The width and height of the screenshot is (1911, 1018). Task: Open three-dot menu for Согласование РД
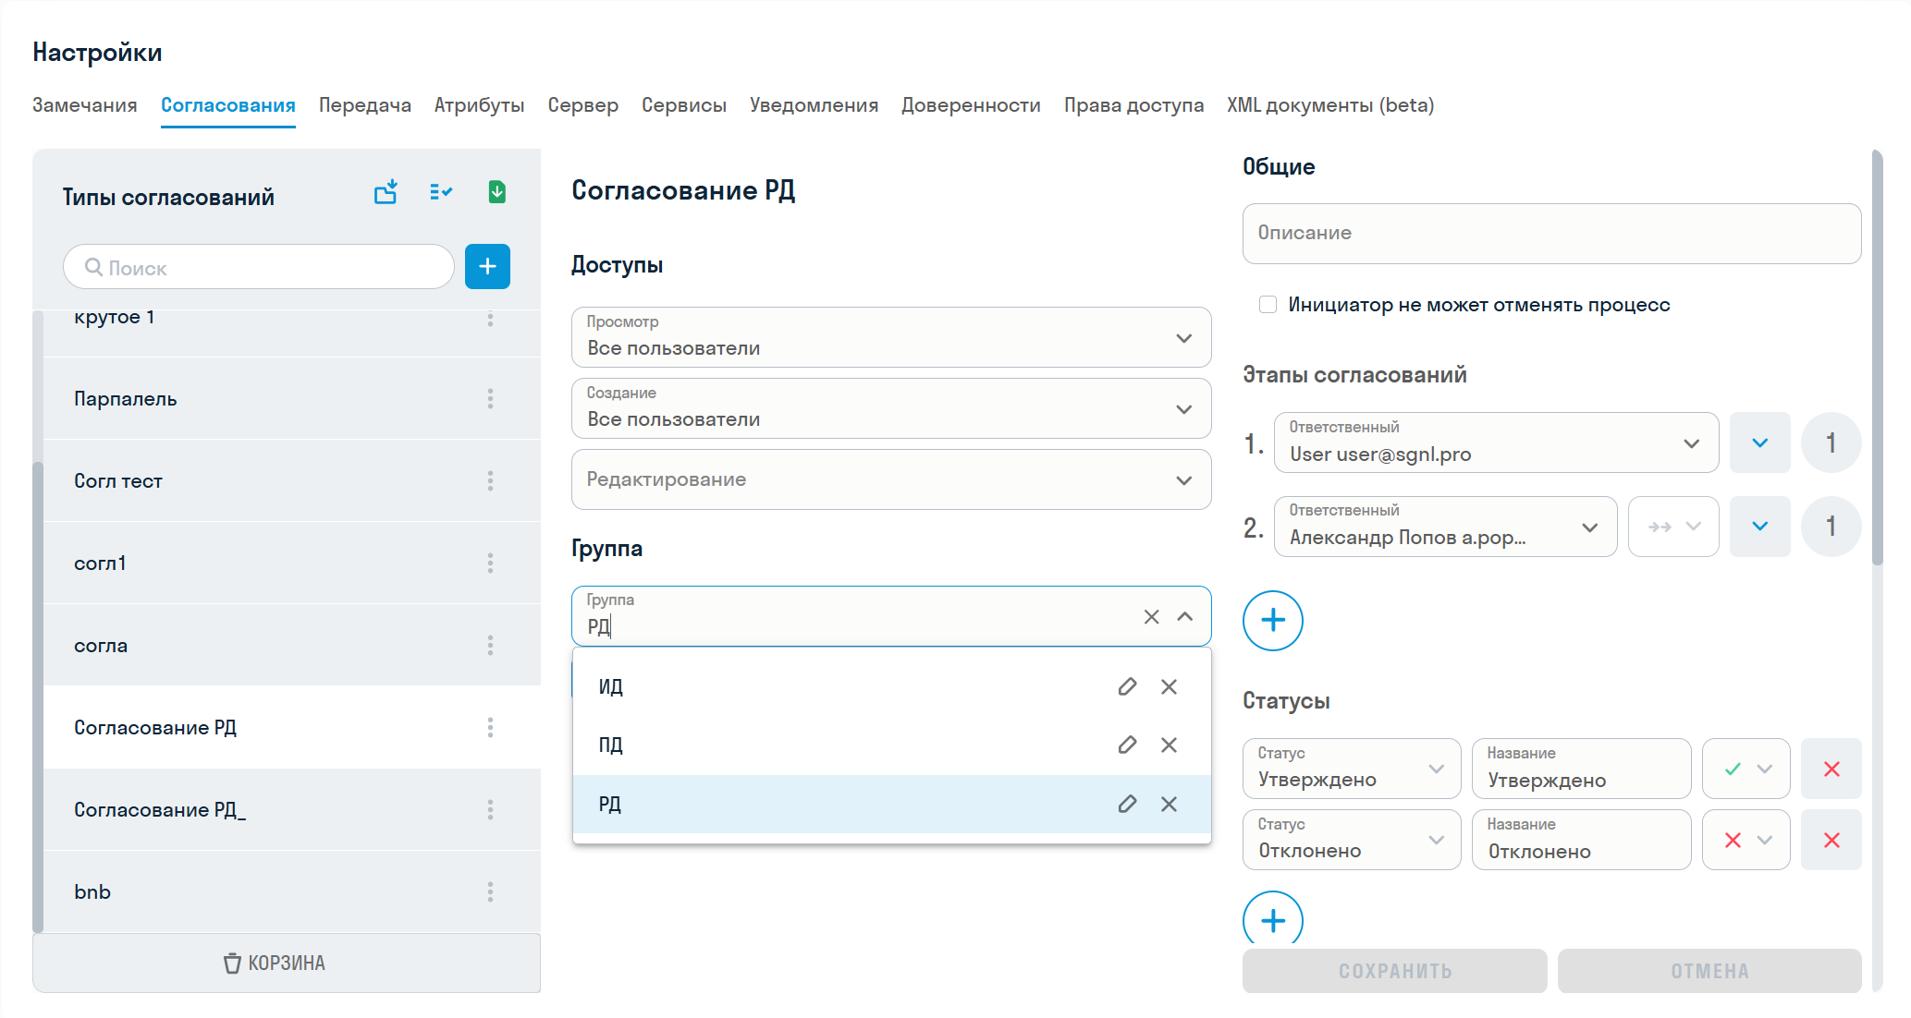coord(490,728)
